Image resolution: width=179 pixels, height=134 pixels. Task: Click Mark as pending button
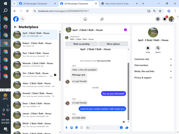82,44
